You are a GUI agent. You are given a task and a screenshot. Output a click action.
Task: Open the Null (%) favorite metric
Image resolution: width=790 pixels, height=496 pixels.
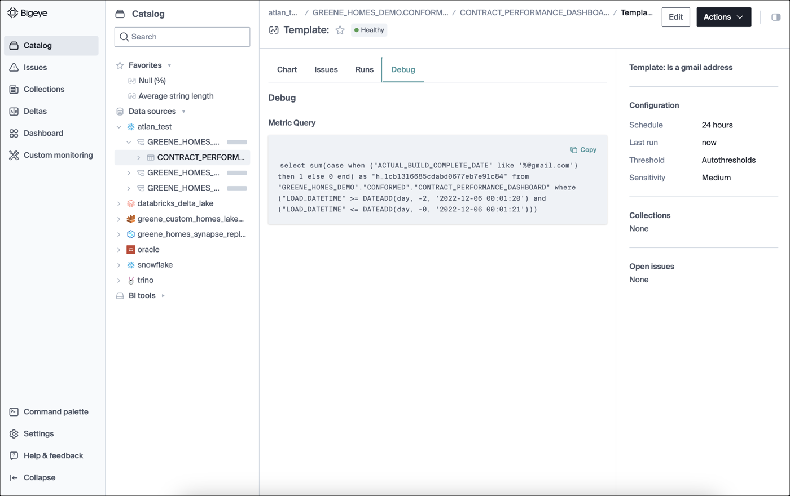coord(152,81)
